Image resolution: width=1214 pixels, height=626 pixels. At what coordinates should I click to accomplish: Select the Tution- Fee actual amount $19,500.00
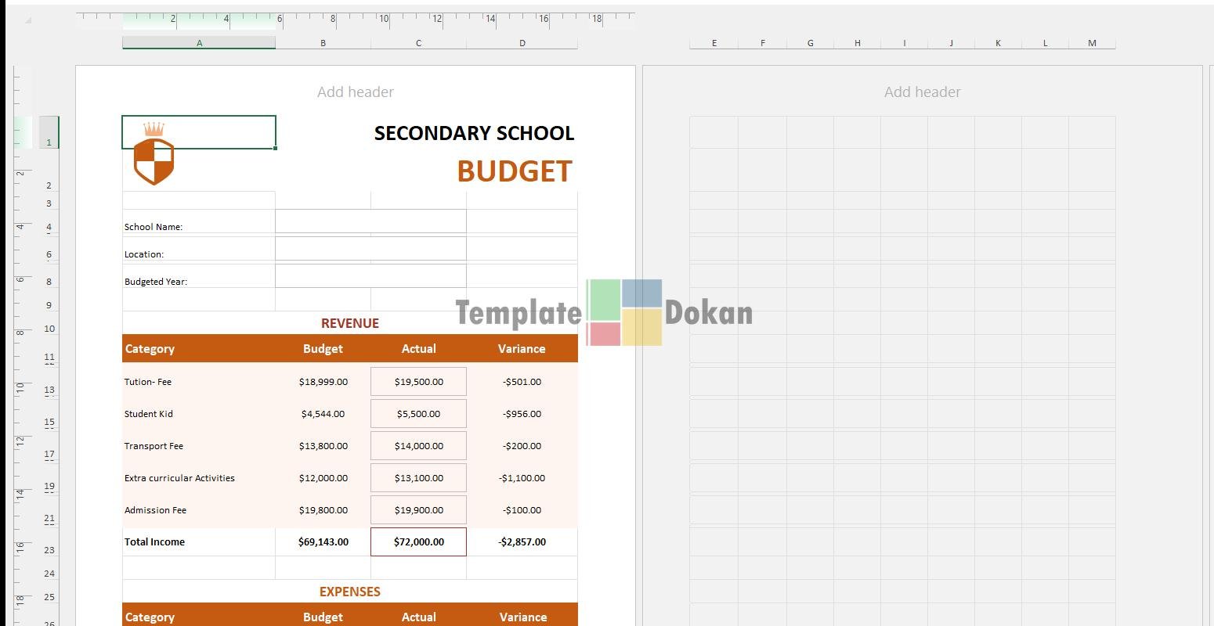tap(418, 382)
